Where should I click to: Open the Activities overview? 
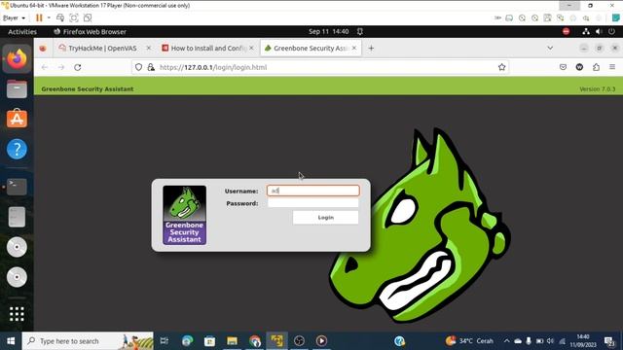pos(22,32)
